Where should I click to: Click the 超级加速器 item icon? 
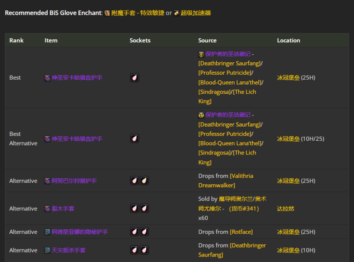point(177,13)
